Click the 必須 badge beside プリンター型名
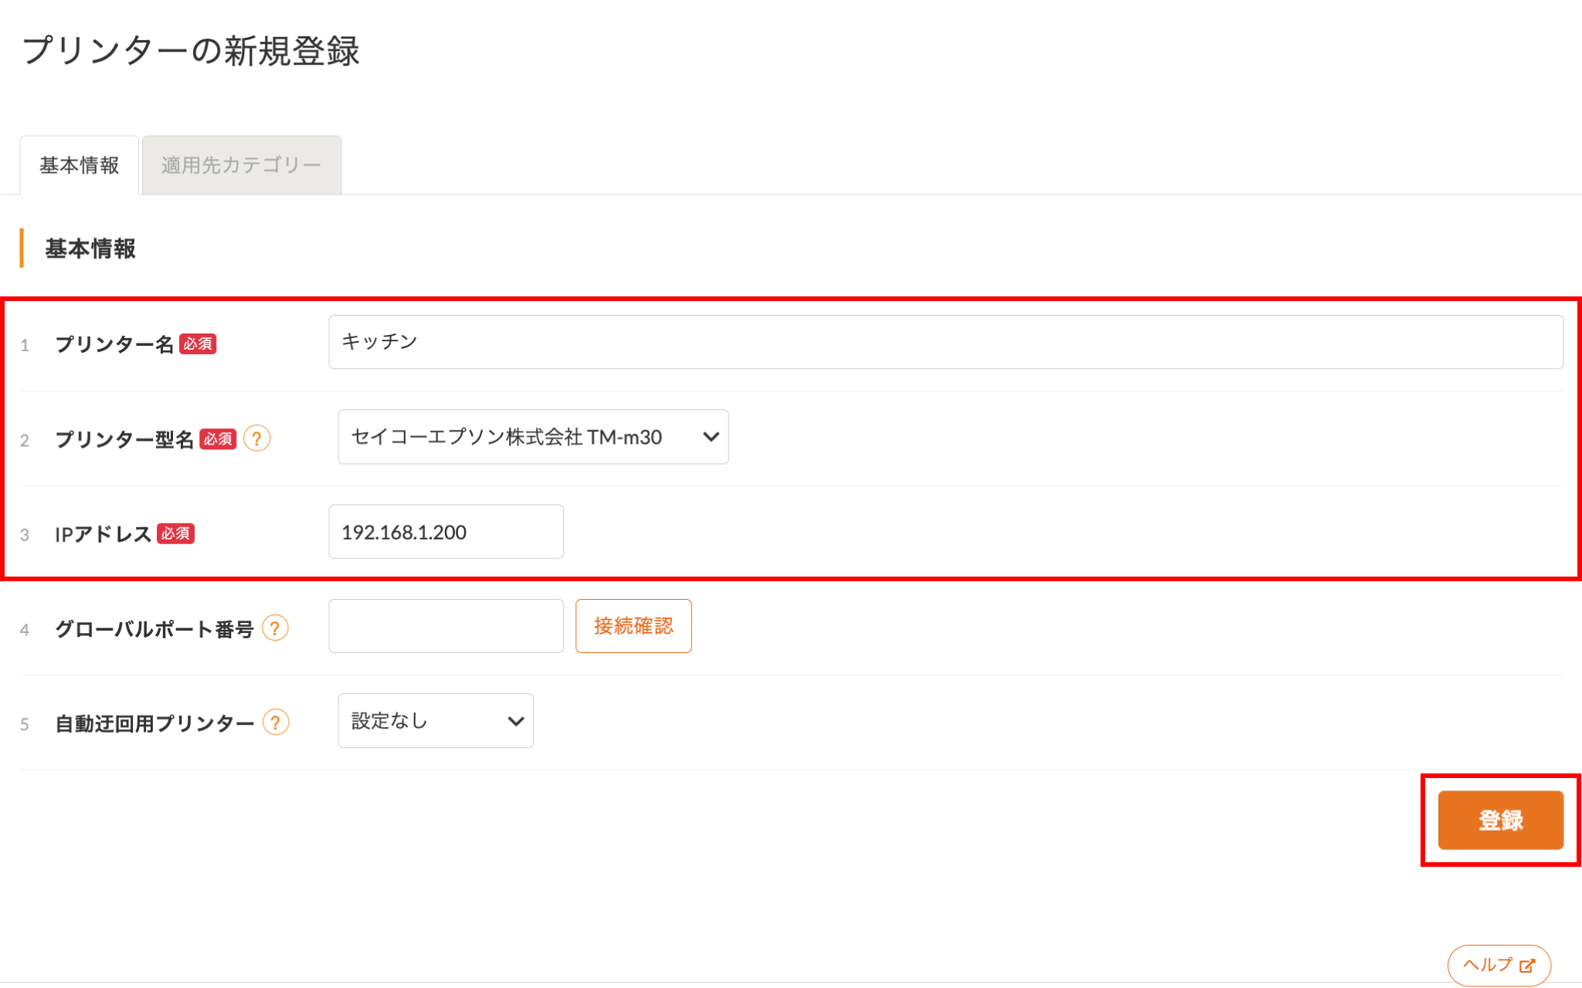The image size is (1582, 988). (218, 439)
